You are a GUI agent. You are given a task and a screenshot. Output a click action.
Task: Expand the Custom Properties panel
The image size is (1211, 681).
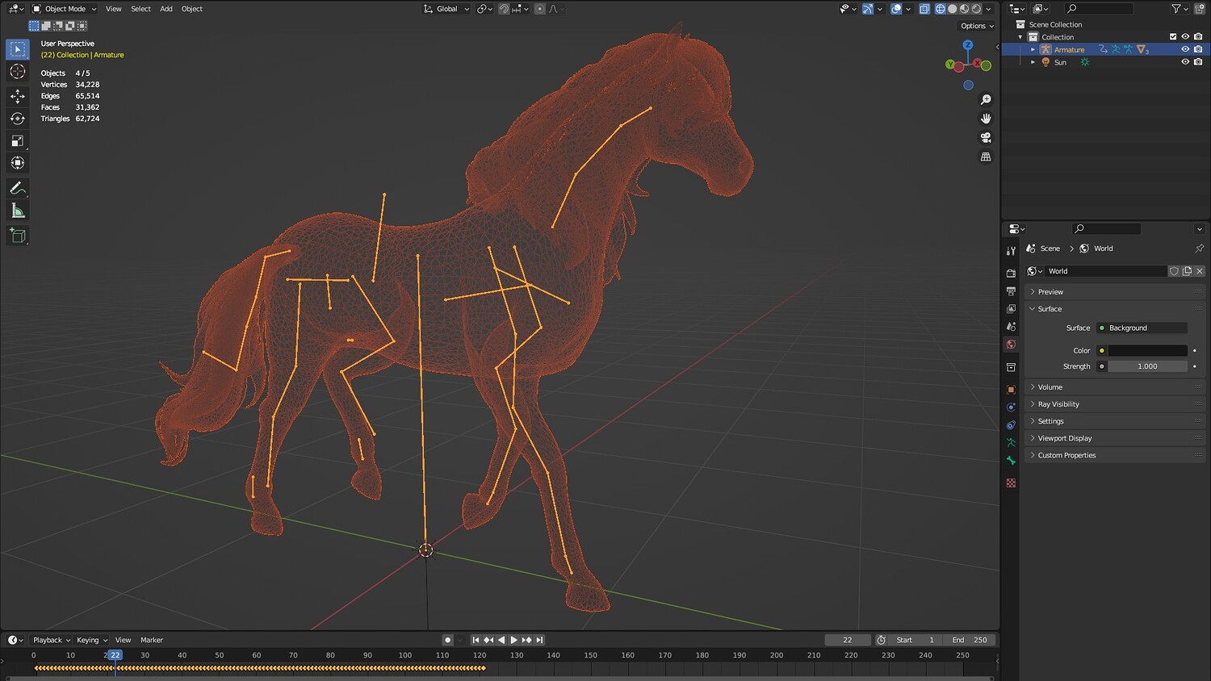1114,455
